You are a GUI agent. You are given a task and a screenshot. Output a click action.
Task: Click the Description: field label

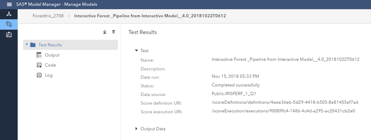153,69
